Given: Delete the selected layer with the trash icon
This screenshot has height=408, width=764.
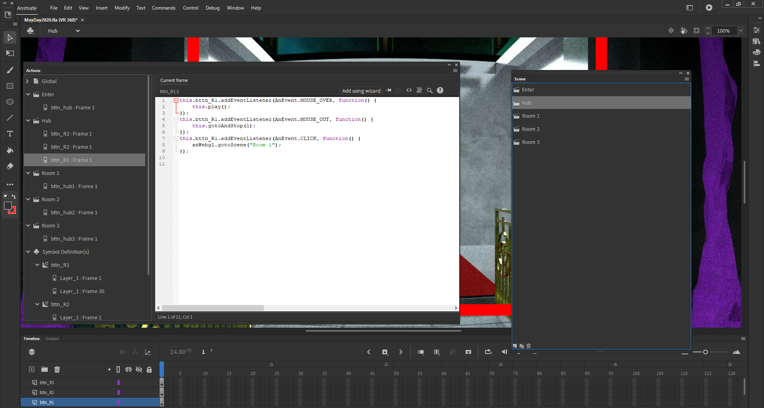Looking at the screenshot, I should pyautogui.click(x=57, y=369).
